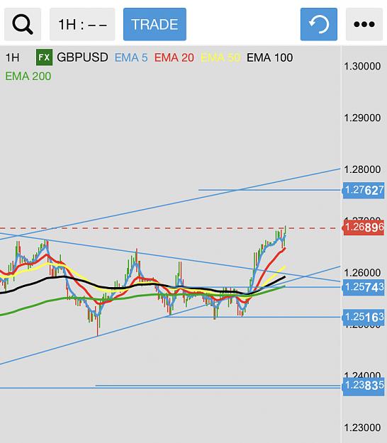Click the 1H label beside the FX icon
This screenshot has height=443, width=387.
pyautogui.click(x=13, y=57)
